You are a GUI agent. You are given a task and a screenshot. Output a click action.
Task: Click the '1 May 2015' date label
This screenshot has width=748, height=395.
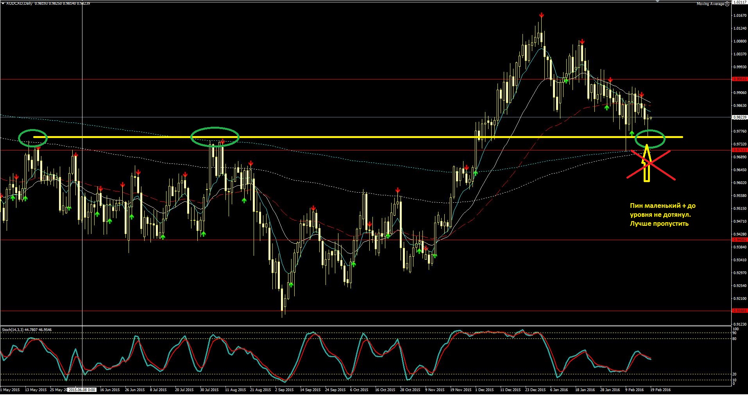[11, 390]
